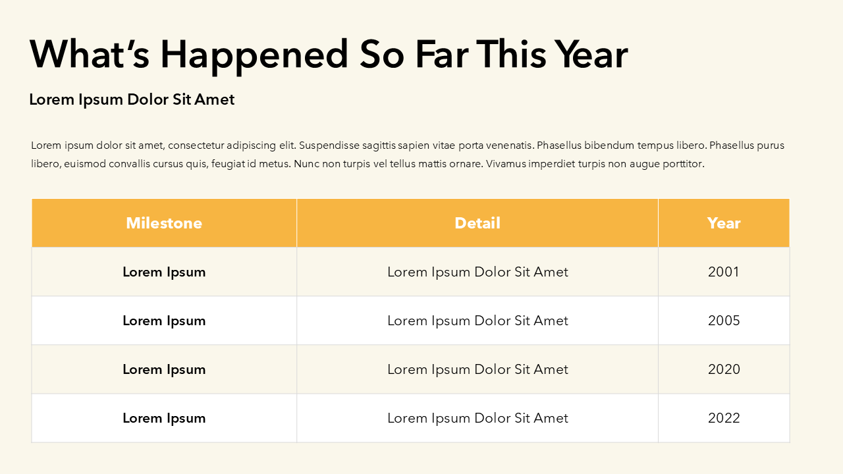
Task: Click the title "What's Happened So Far This Year"
Action: pyautogui.click(x=328, y=54)
